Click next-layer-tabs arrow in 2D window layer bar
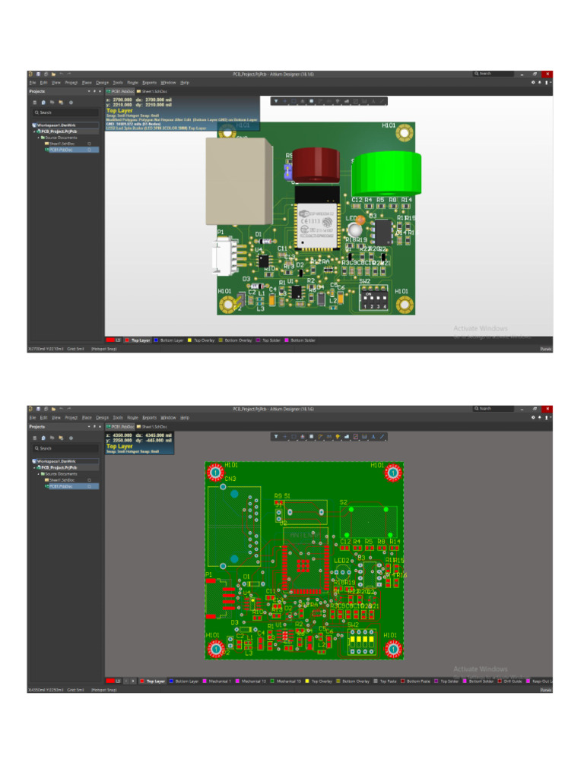Viewport: 584px width, 778px height. pos(133,682)
